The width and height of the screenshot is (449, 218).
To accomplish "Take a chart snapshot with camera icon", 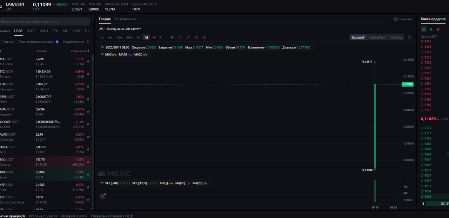I will pos(205,37).
